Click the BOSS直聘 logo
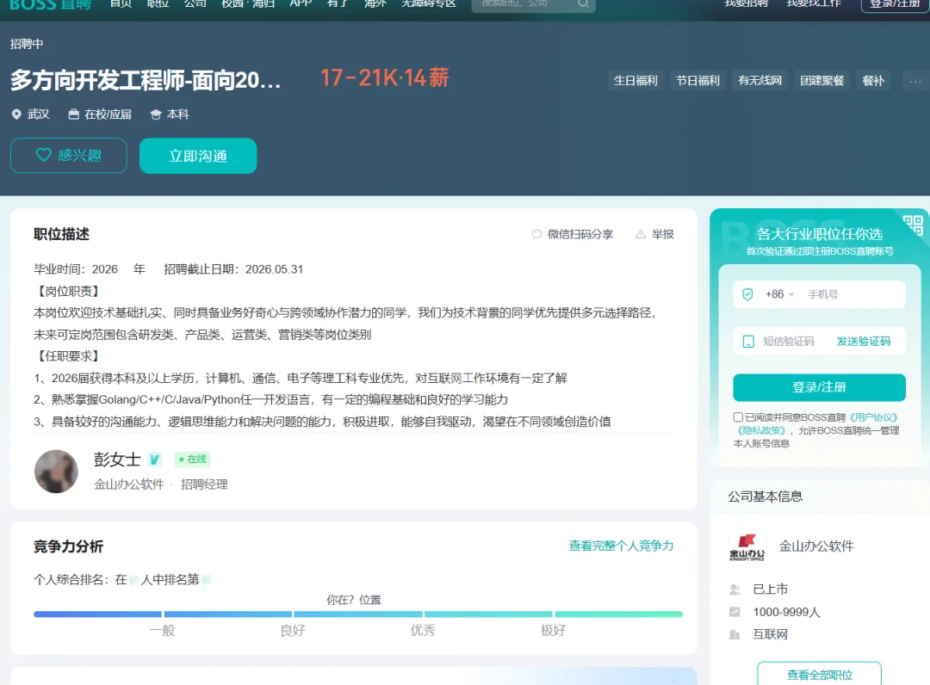This screenshot has height=685, width=930. coord(51,5)
